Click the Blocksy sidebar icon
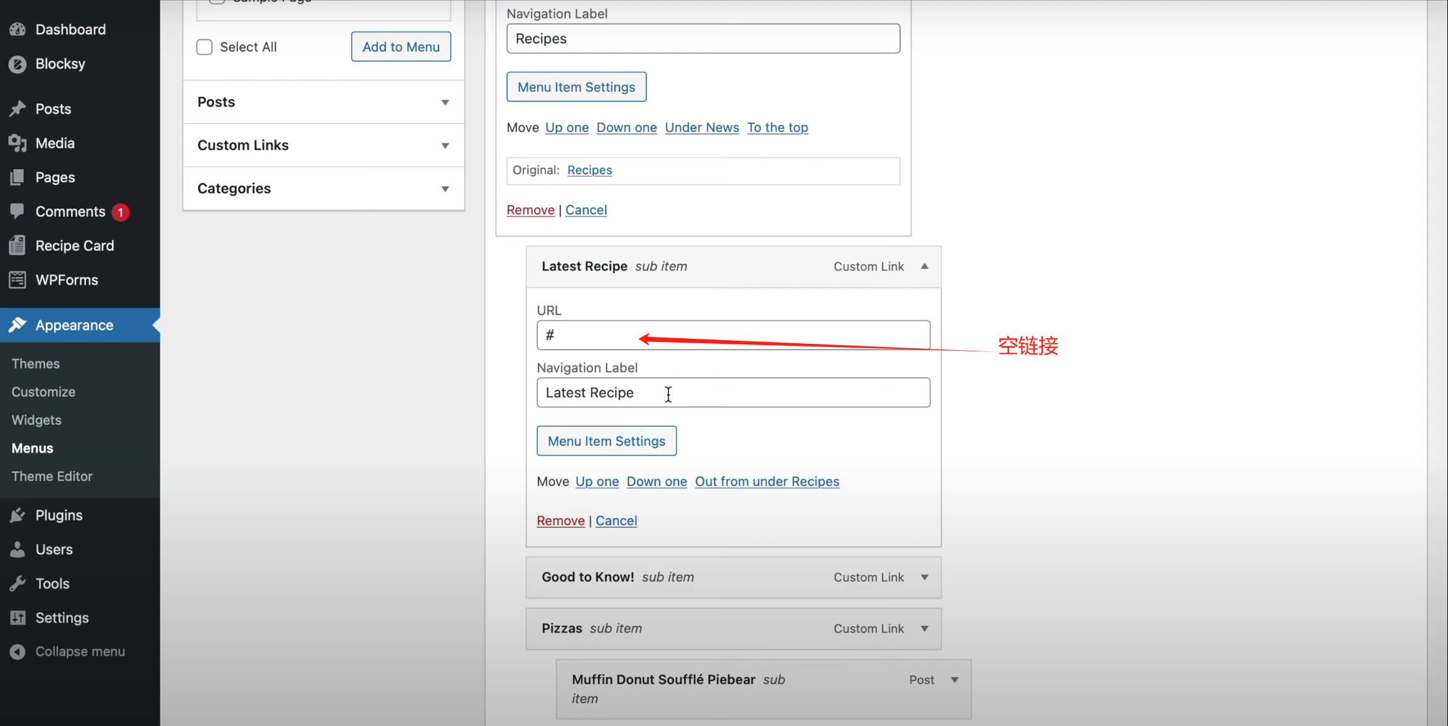Screen dimensions: 1448x726 pos(18,63)
